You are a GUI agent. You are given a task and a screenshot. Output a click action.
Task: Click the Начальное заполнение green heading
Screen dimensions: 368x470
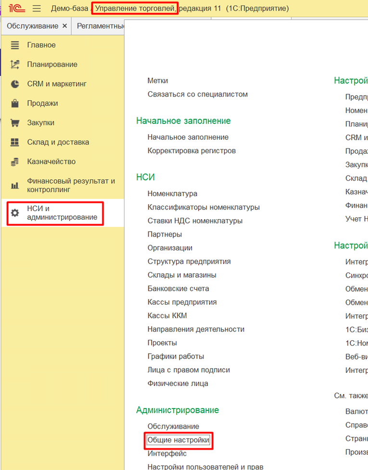(184, 121)
